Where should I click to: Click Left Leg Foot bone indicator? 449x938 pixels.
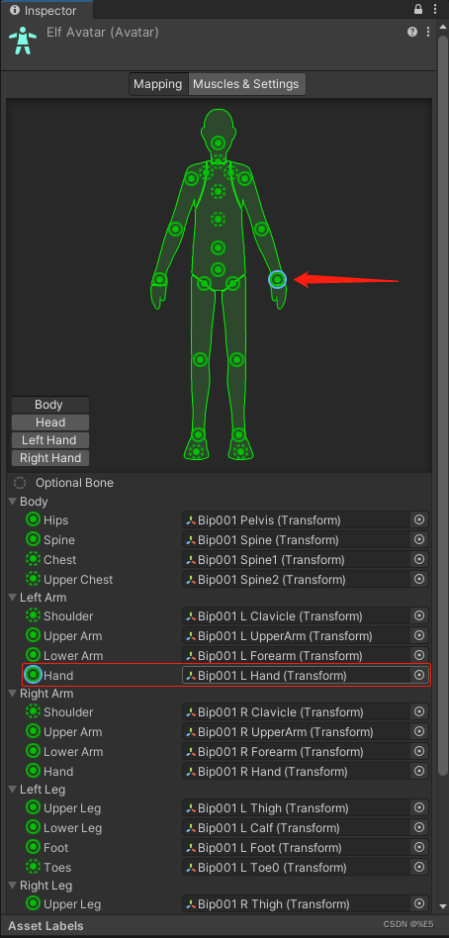[x=34, y=848]
